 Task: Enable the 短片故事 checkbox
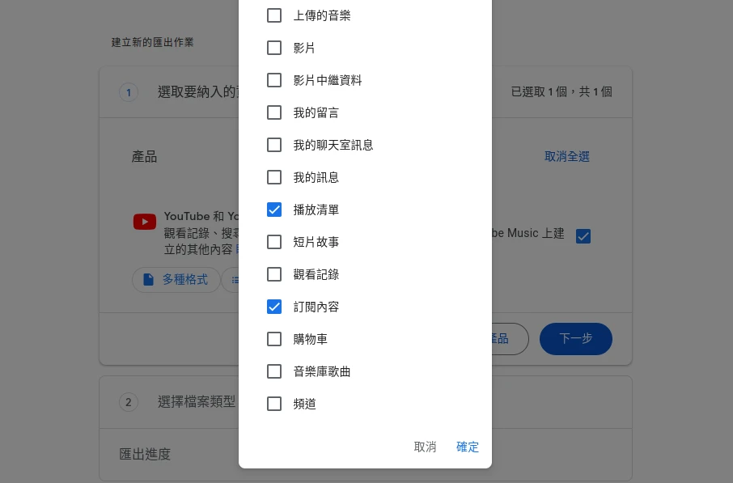tap(274, 242)
